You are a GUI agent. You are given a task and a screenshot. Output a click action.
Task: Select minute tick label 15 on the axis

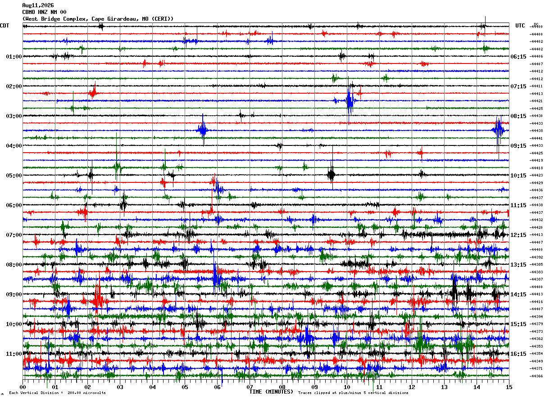click(509, 387)
